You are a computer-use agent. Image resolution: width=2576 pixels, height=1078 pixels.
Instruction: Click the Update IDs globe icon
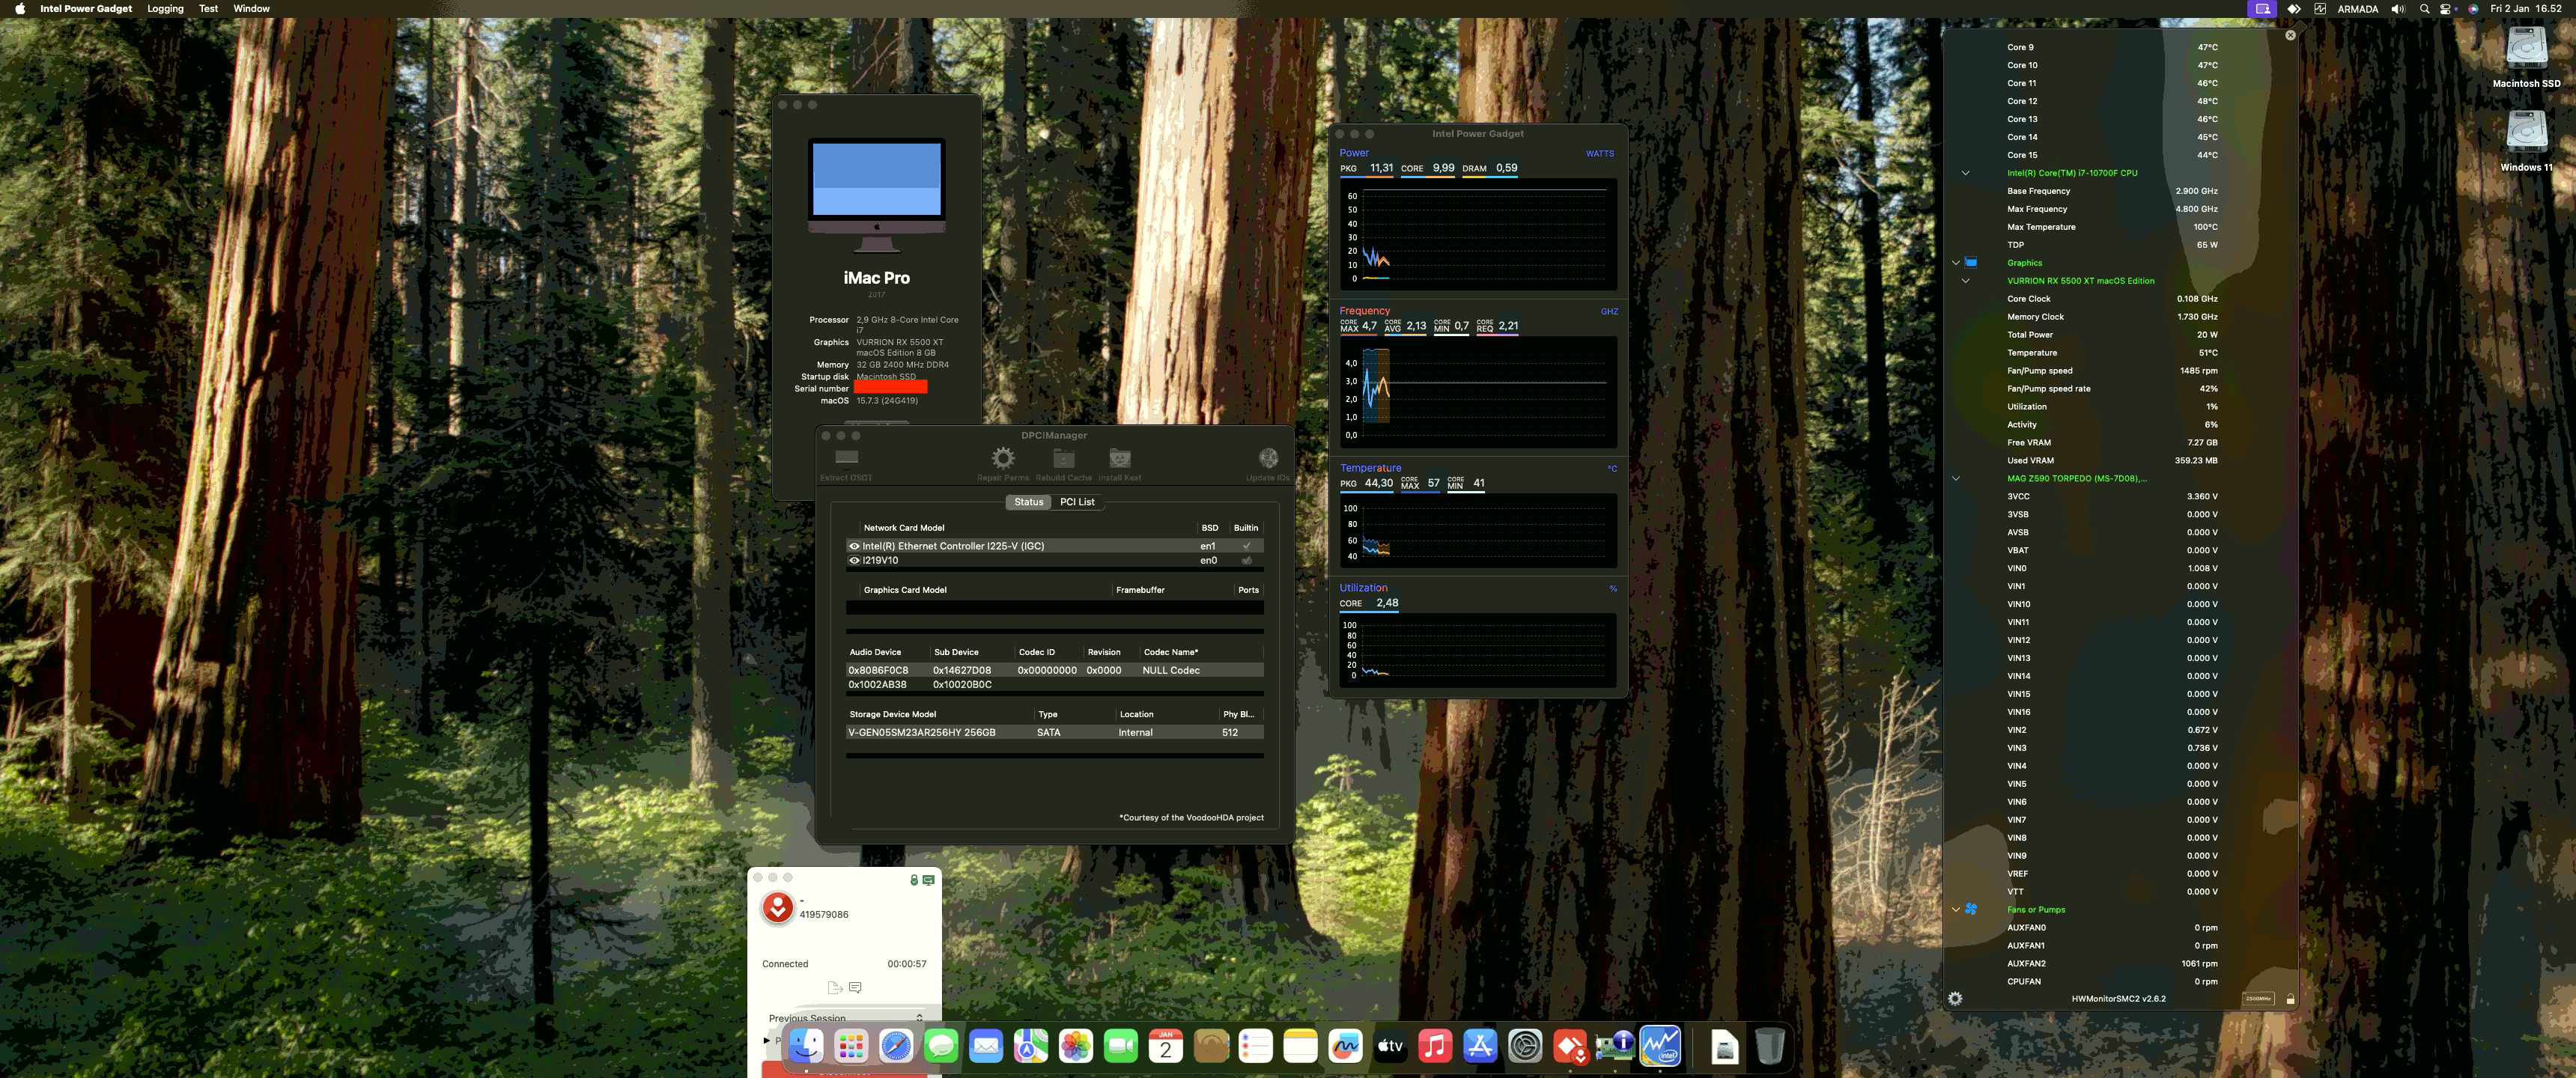pyautogui.click(x=1268, y=459)
